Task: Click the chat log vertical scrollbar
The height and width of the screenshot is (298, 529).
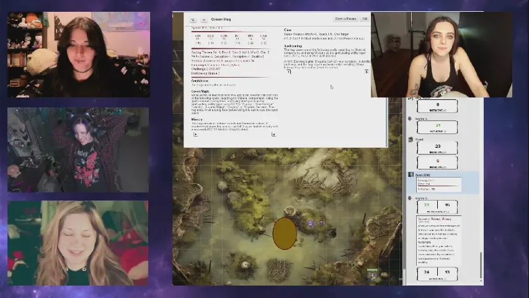Action: tap(481, 261)
